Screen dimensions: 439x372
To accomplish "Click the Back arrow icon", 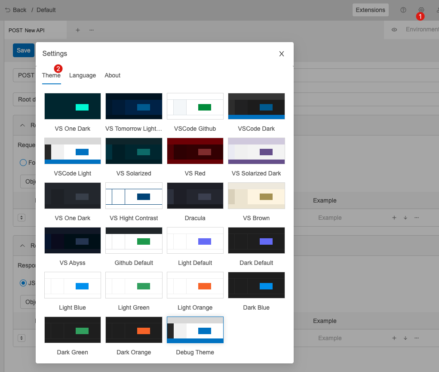I will coord(8,10).
